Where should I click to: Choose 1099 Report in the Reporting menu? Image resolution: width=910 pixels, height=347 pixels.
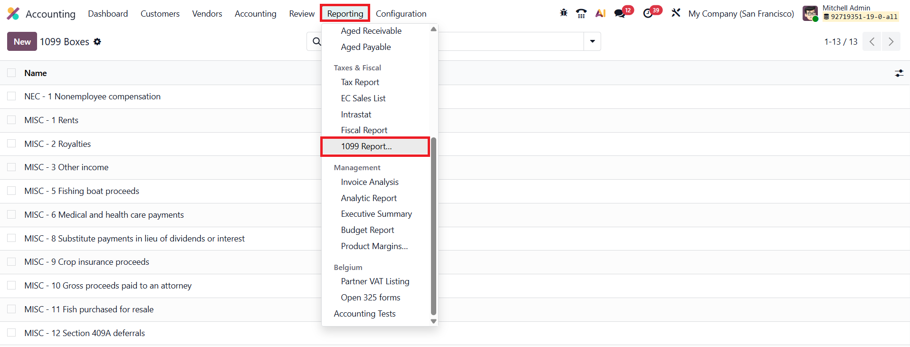pos(366,146)
